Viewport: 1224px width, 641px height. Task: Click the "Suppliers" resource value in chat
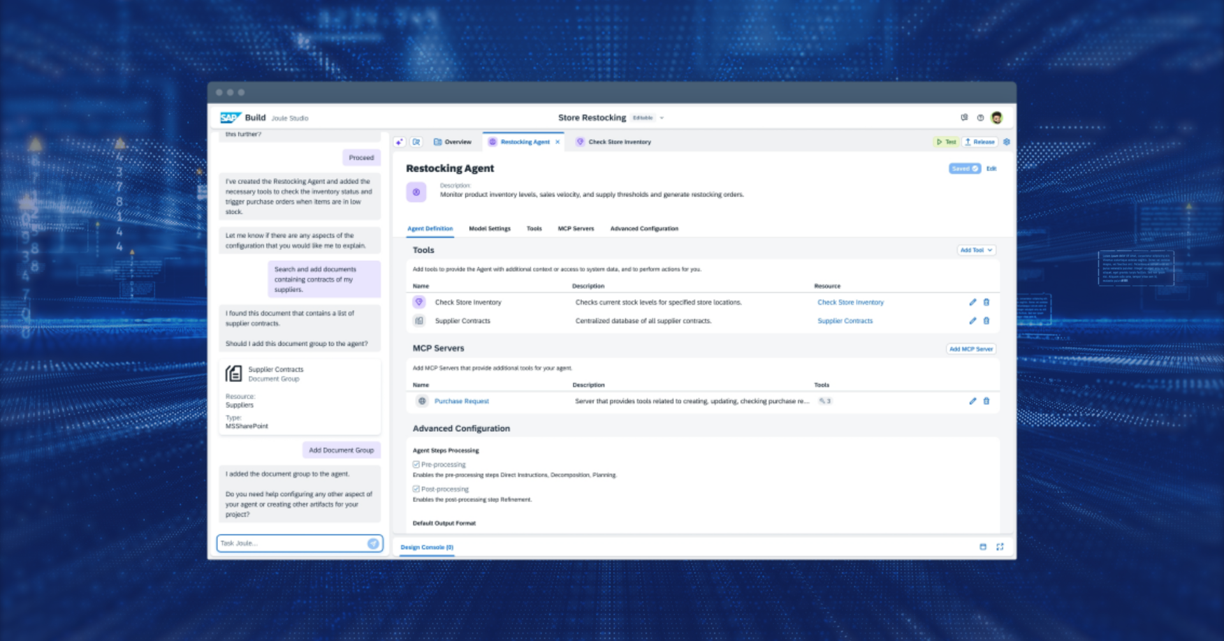(x=240, y=405)
